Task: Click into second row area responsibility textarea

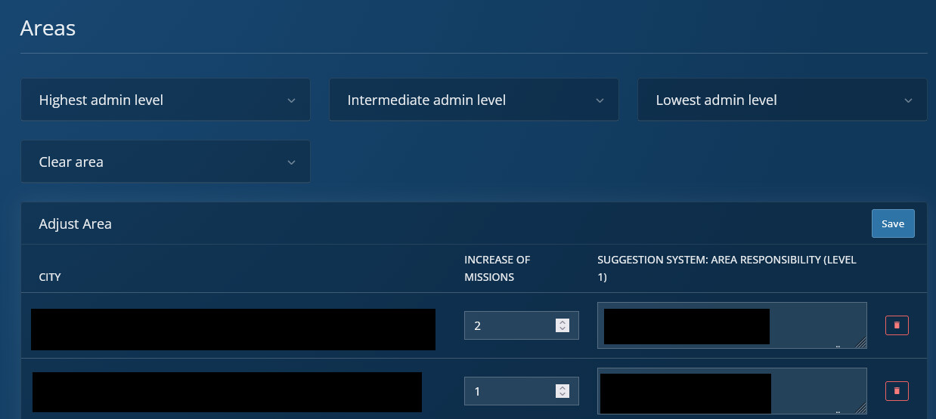Action: 817,391
